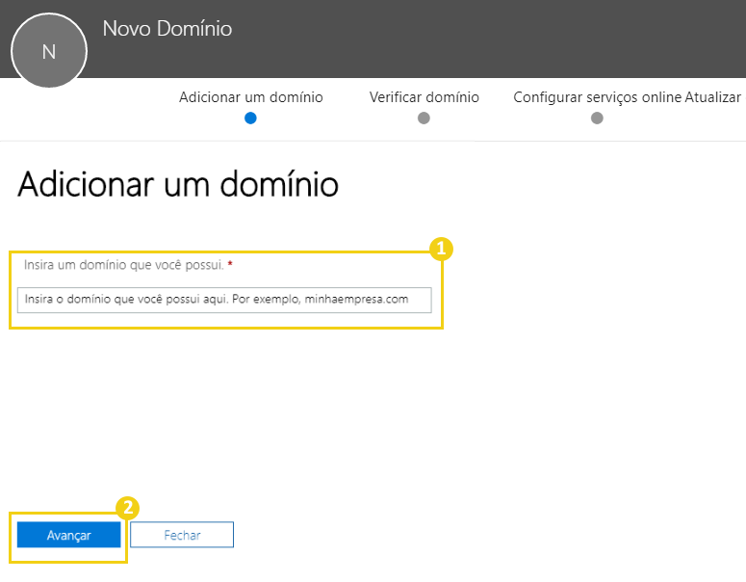This screenshot has width=746, height=582.
Task: Click the yellow number 2 badge
Action: 127,507
